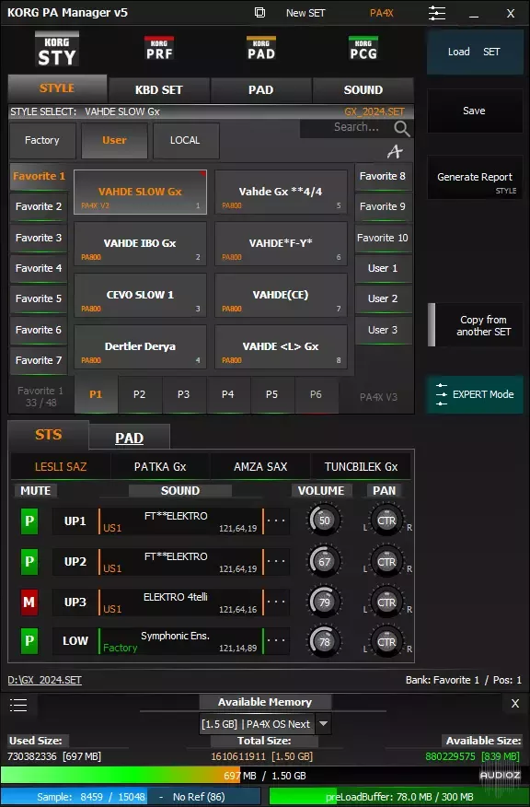Open the memory model dropdown arrow
The image size is (530, 807).
pyautogui.click(x=323, y=723)
